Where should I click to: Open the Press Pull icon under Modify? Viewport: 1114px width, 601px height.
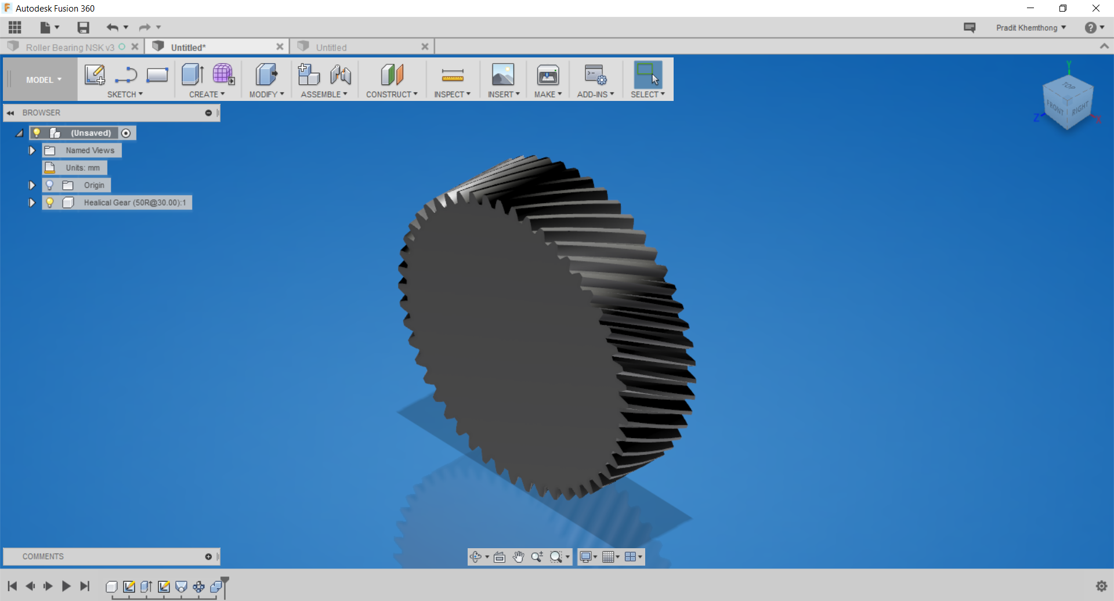(x=266, y=75)
